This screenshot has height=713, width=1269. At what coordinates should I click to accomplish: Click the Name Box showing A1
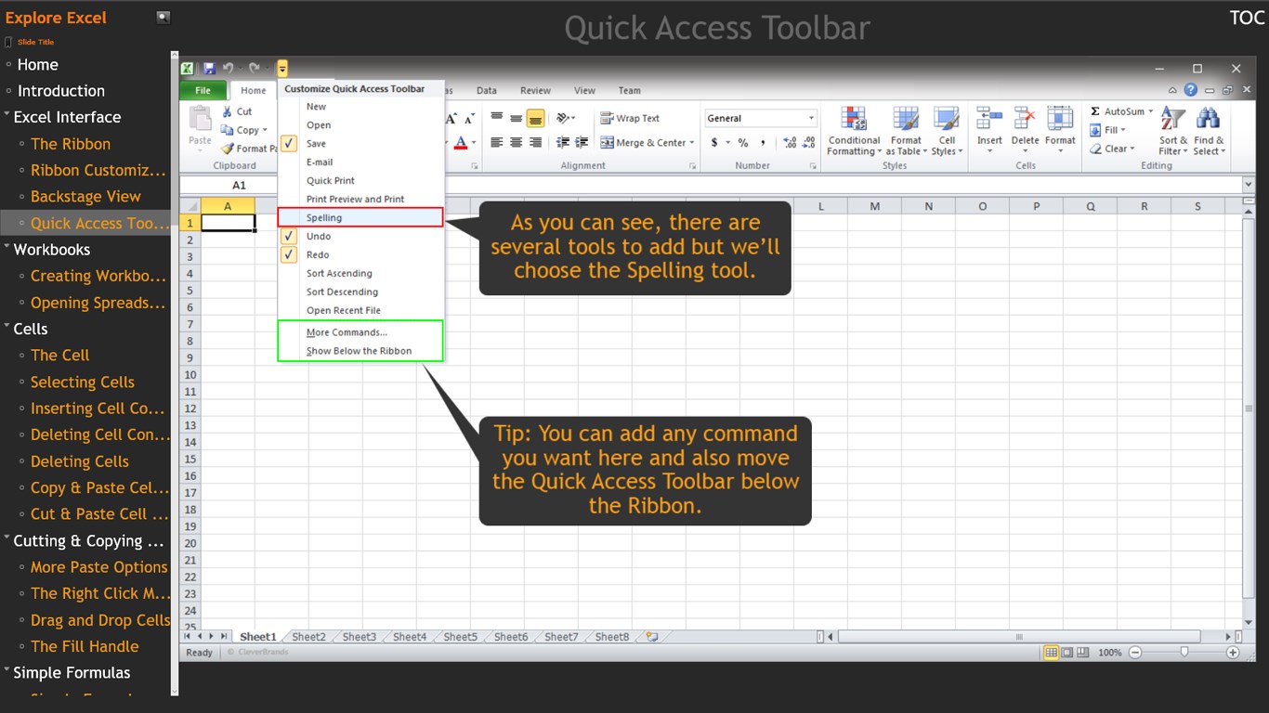[x=240, y=185]
